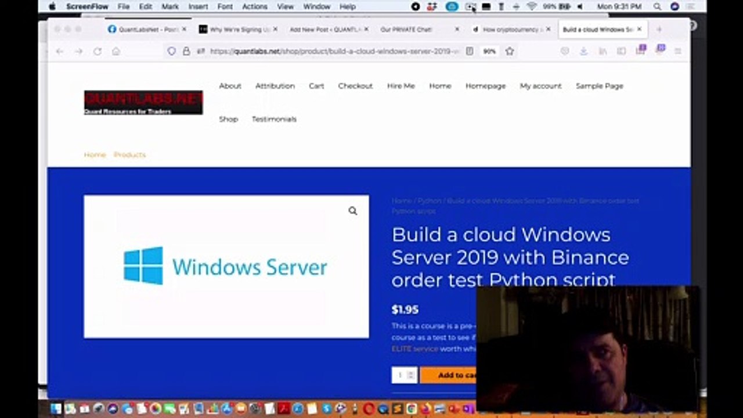Open Adobe Acrobat from the Dock

(284, 409)
